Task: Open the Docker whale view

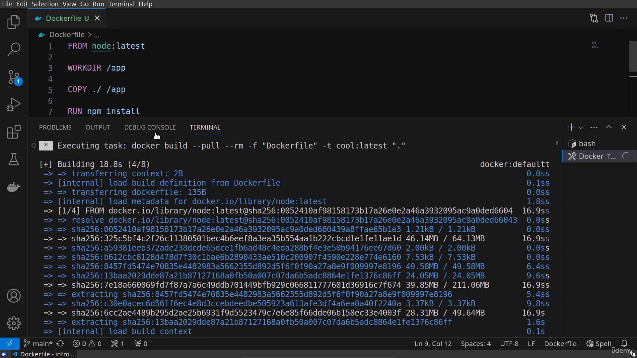Action: point(14,187)
